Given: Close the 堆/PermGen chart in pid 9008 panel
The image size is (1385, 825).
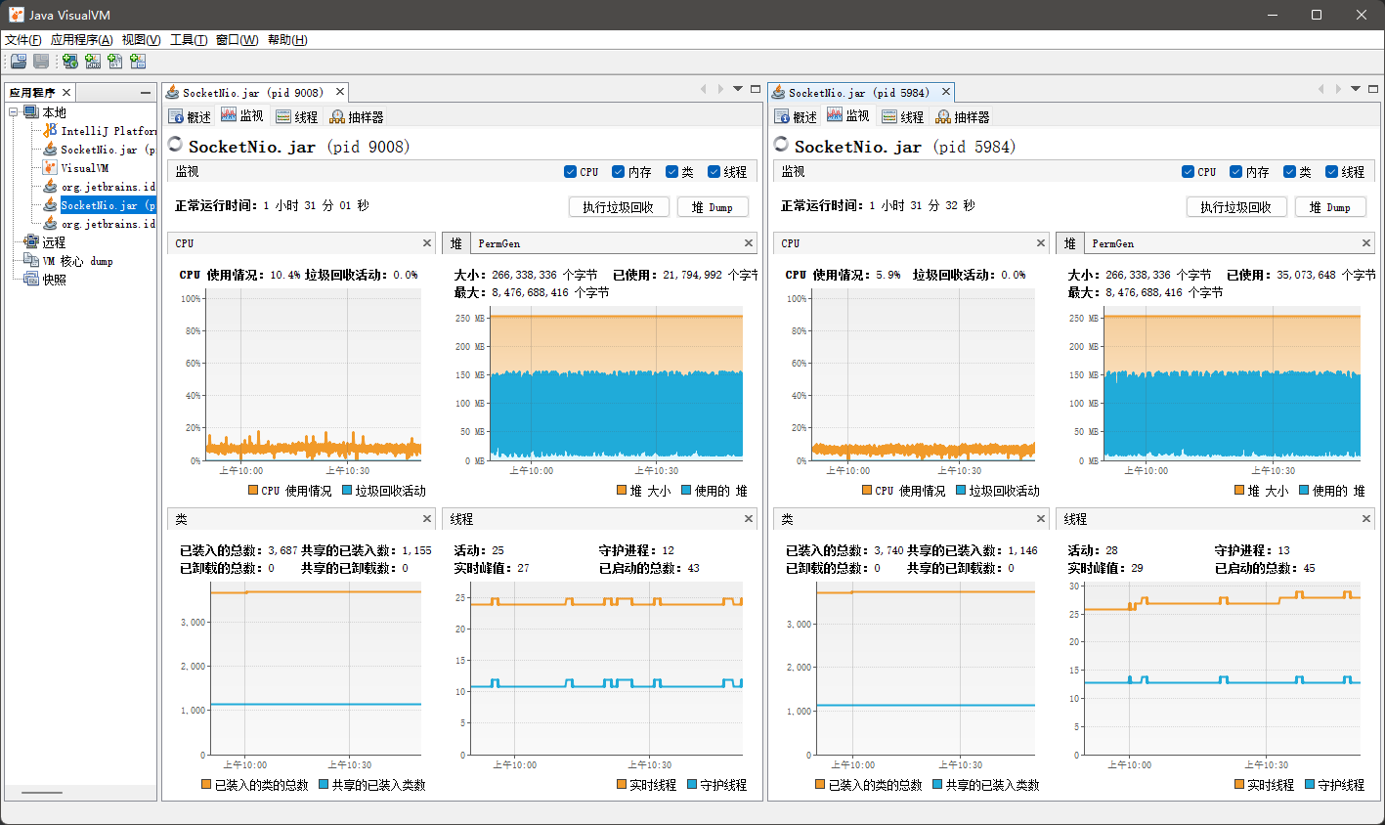Looking at the screenshot, I should [749, 243].
